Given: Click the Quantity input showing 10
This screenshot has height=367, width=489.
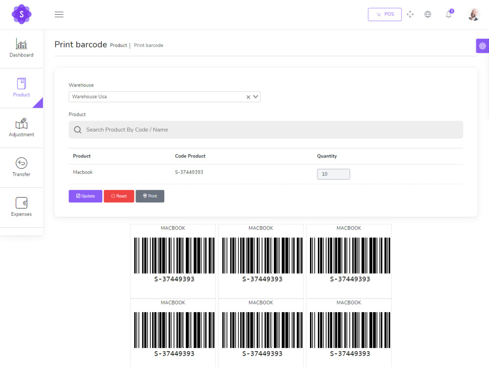Looking at the screenshot, I should (333, 174).
